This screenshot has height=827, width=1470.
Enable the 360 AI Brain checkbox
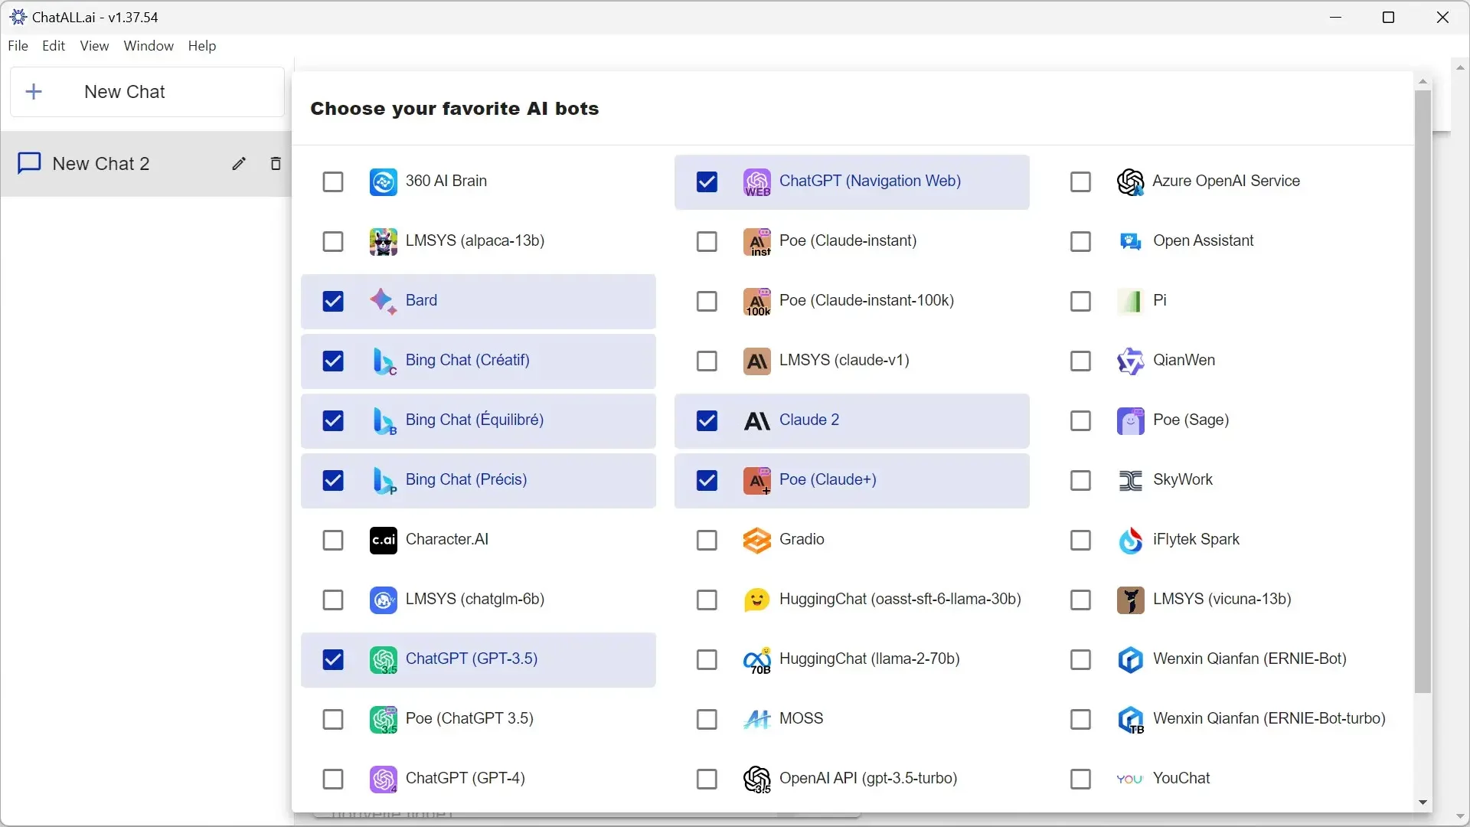tap(333, 182)
